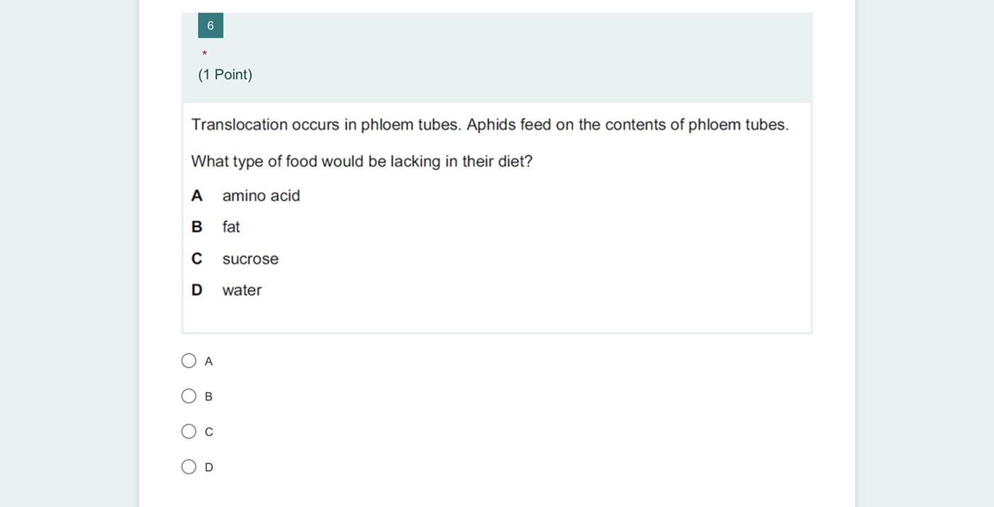This screenshot has width=994, height=507.
Task: Click the red required asterisk
Action: pos(204,54)
